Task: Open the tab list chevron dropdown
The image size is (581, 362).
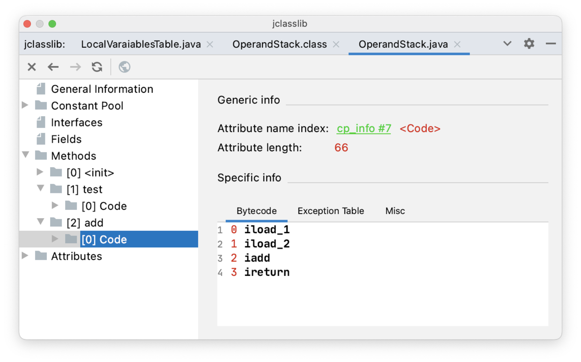Action: point(507,44)
